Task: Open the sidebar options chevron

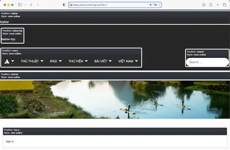Action: (25, 5)
